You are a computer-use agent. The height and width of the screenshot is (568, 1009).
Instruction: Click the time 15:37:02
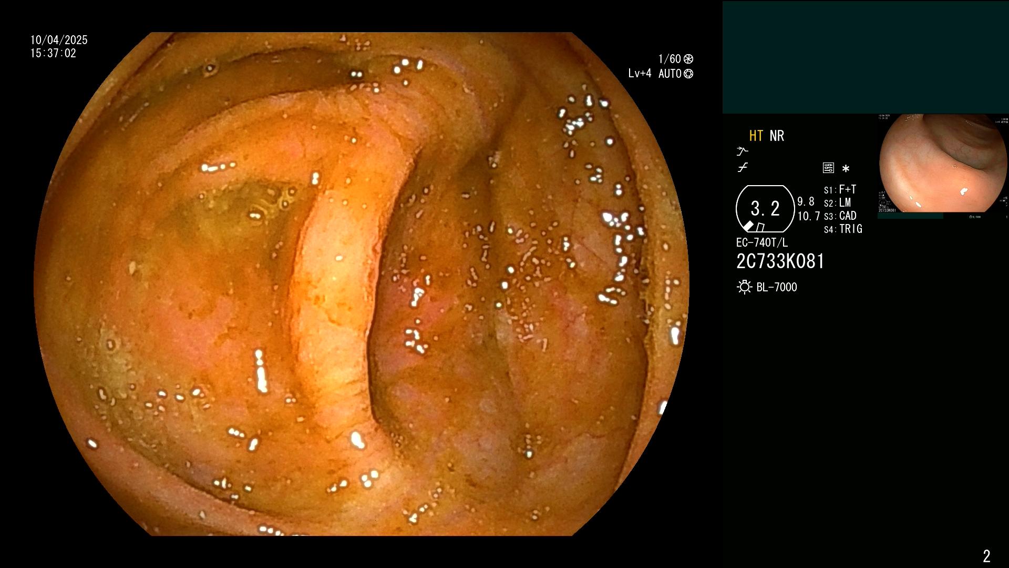53,53
